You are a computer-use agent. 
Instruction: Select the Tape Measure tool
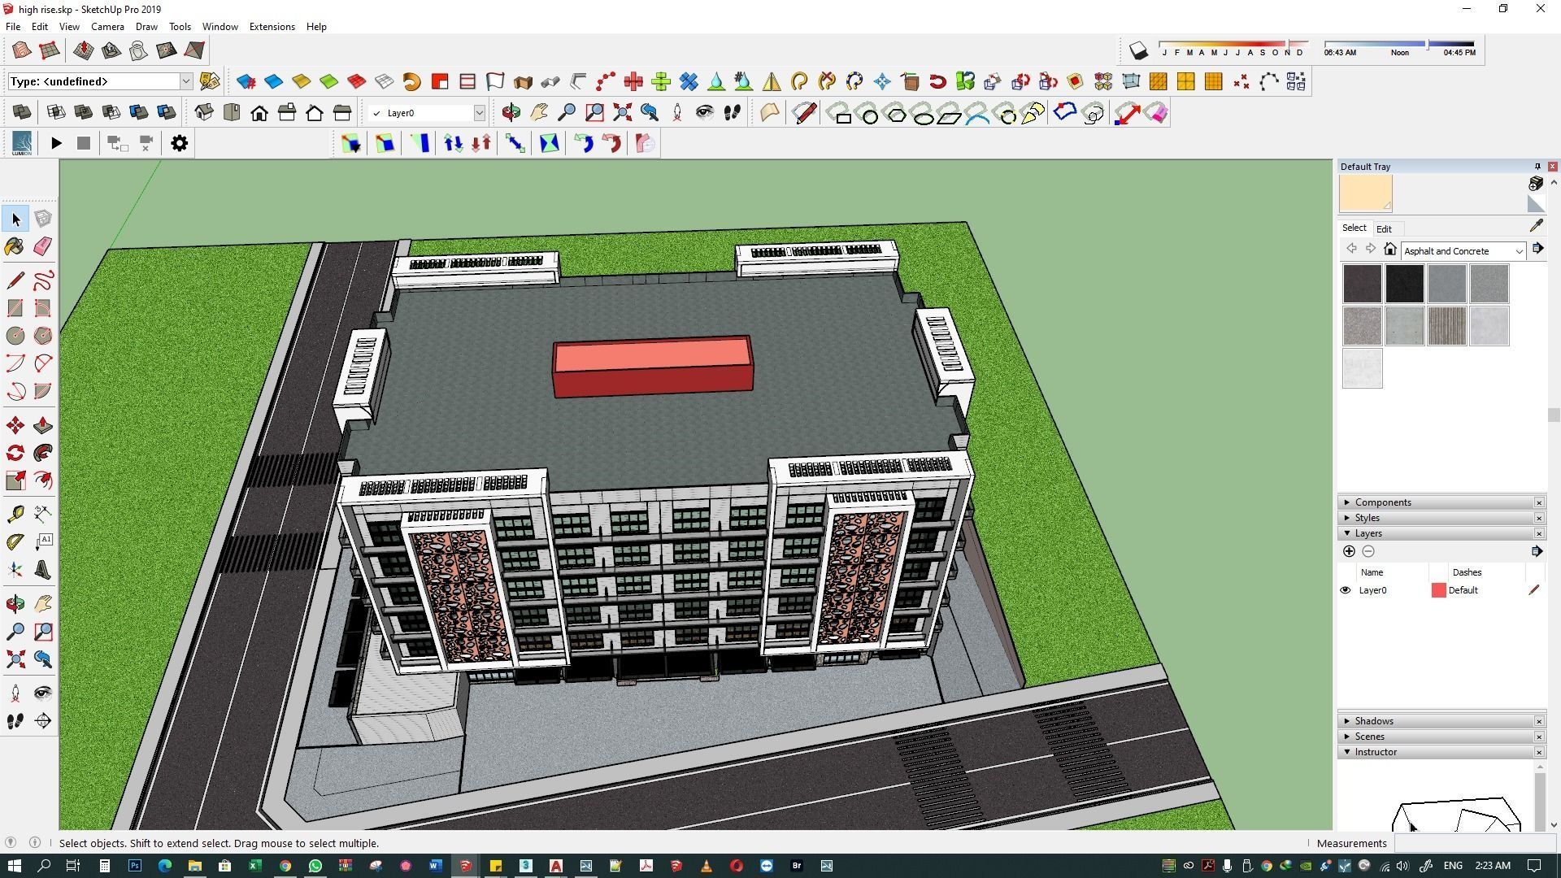(15, 514)
